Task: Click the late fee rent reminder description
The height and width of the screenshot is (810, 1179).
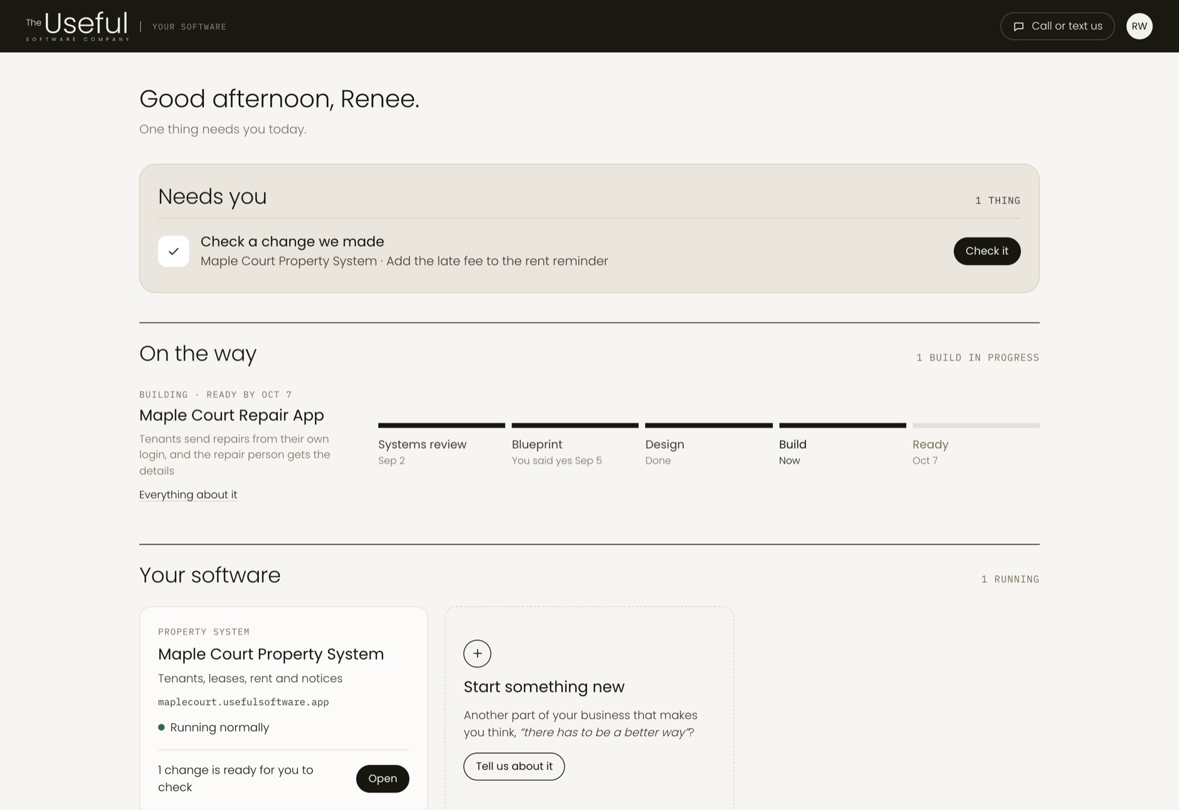Action: pyautogui.click(x=404, y=261)
